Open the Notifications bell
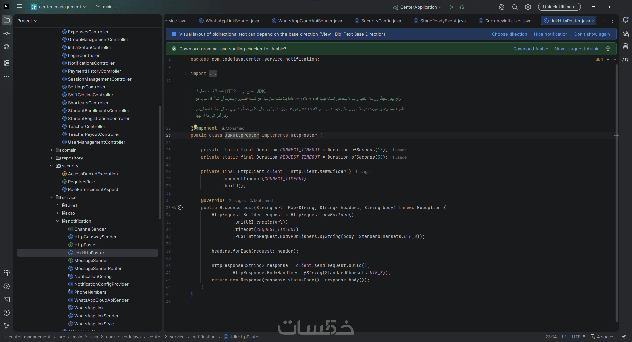Image resolution: width=632 pixels, height=342 pixels. [x=625, y=20]
